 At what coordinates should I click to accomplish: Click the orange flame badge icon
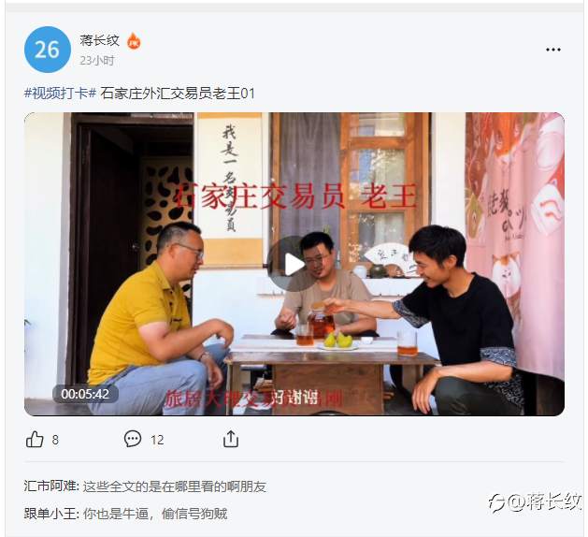pos(134,41)
